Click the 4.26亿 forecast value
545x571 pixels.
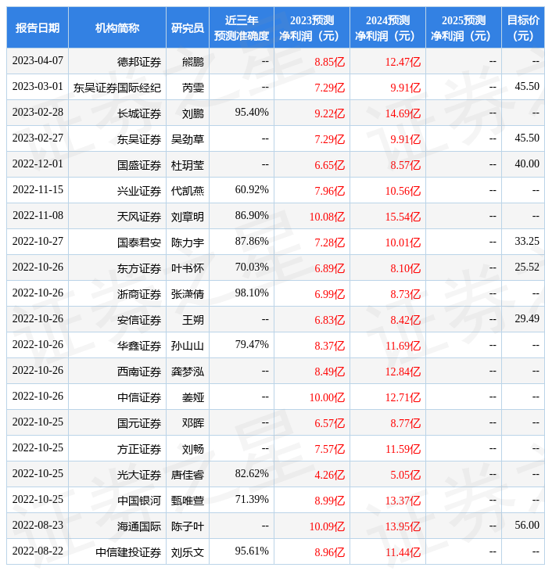click(x=329, y=475)
